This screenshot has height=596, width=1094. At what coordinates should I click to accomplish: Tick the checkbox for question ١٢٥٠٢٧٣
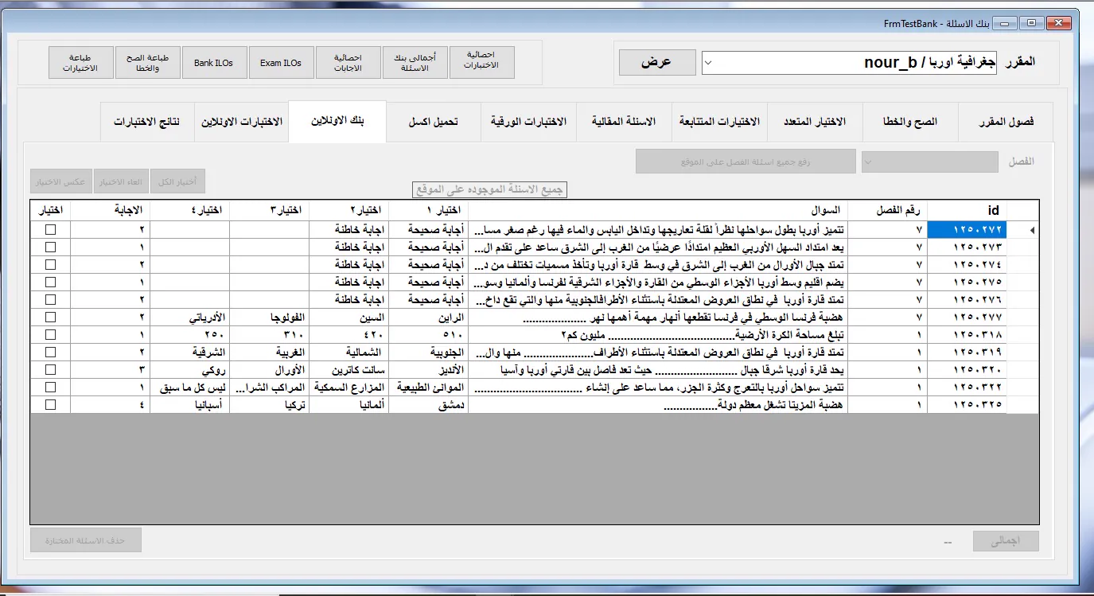point(51,247)
